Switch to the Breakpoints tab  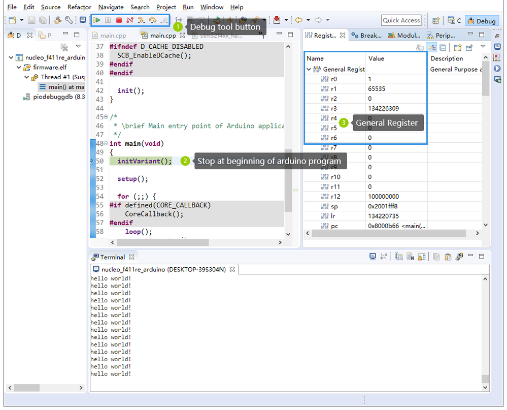click(x=367, y=35)
